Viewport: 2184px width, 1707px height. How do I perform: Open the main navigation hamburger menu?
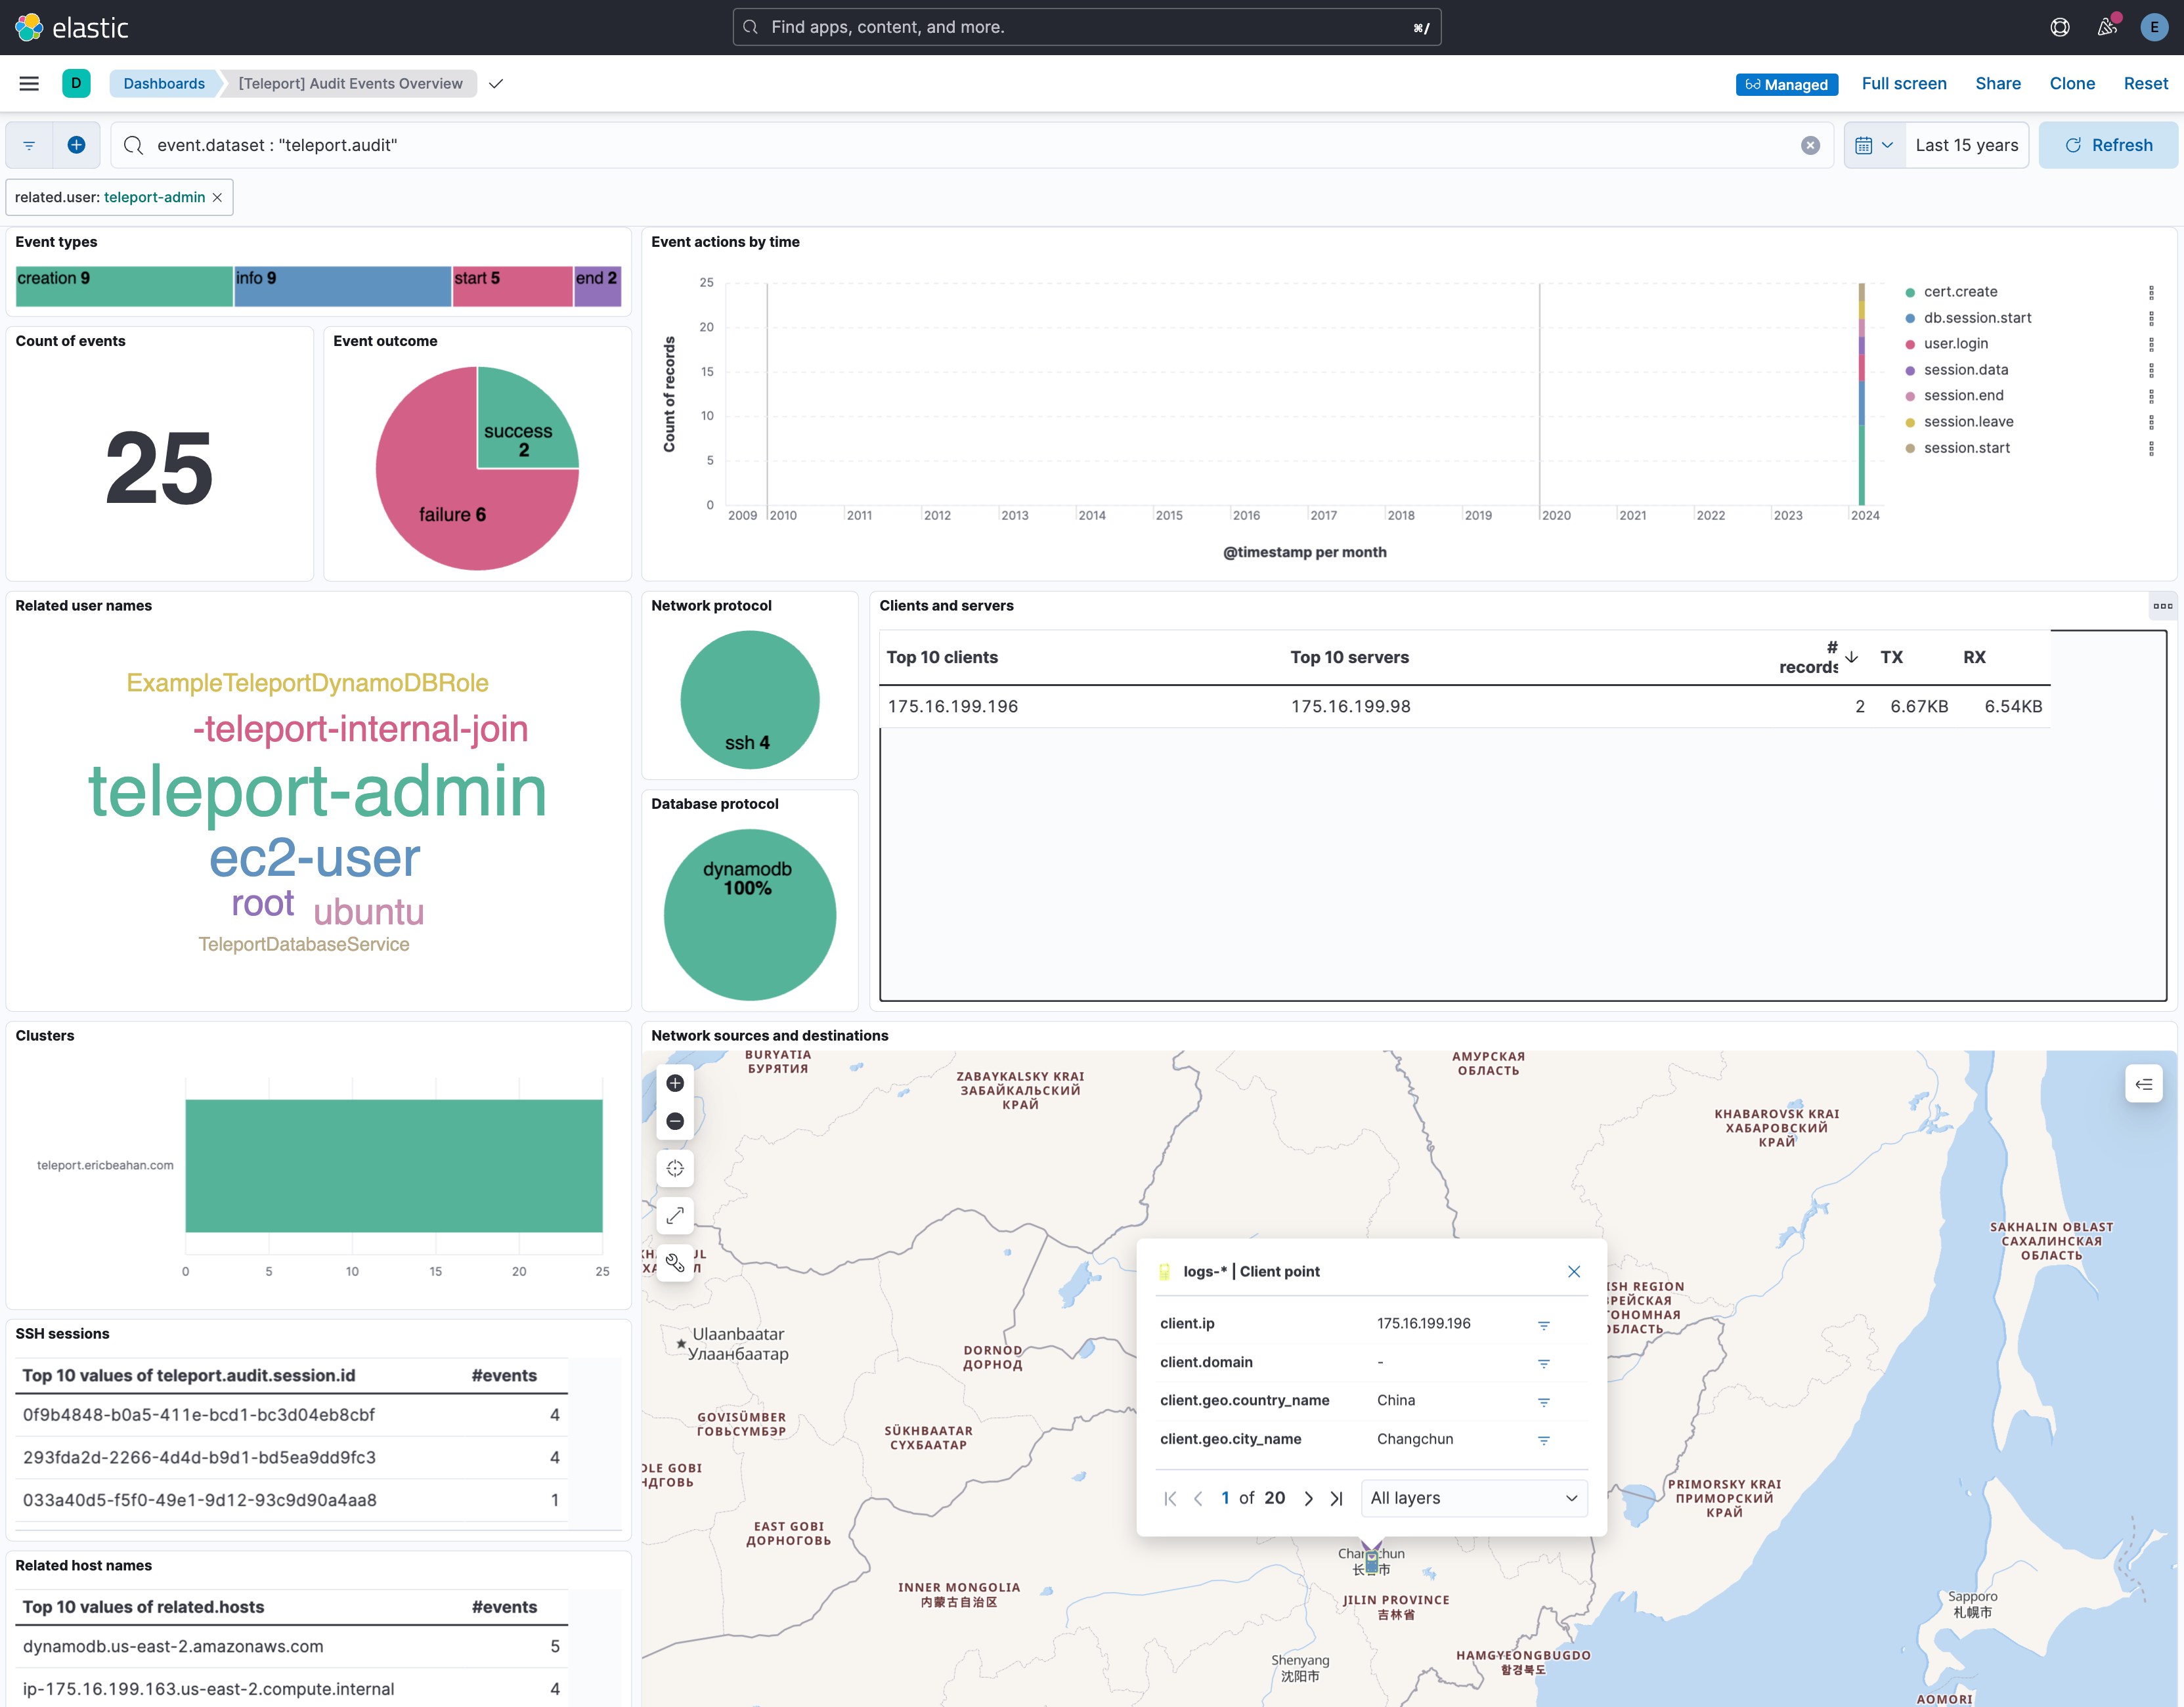point(29,84)
